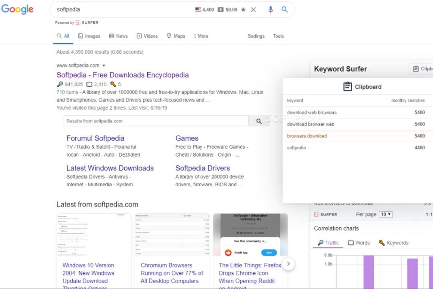433x289 pixels.
Task: Click the sitelinks search magnifier button
Action: (259, 121)
